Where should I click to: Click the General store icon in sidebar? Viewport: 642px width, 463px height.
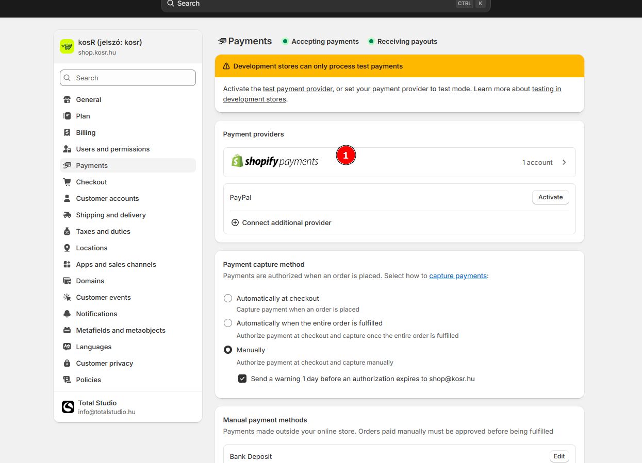click(67, 99)
